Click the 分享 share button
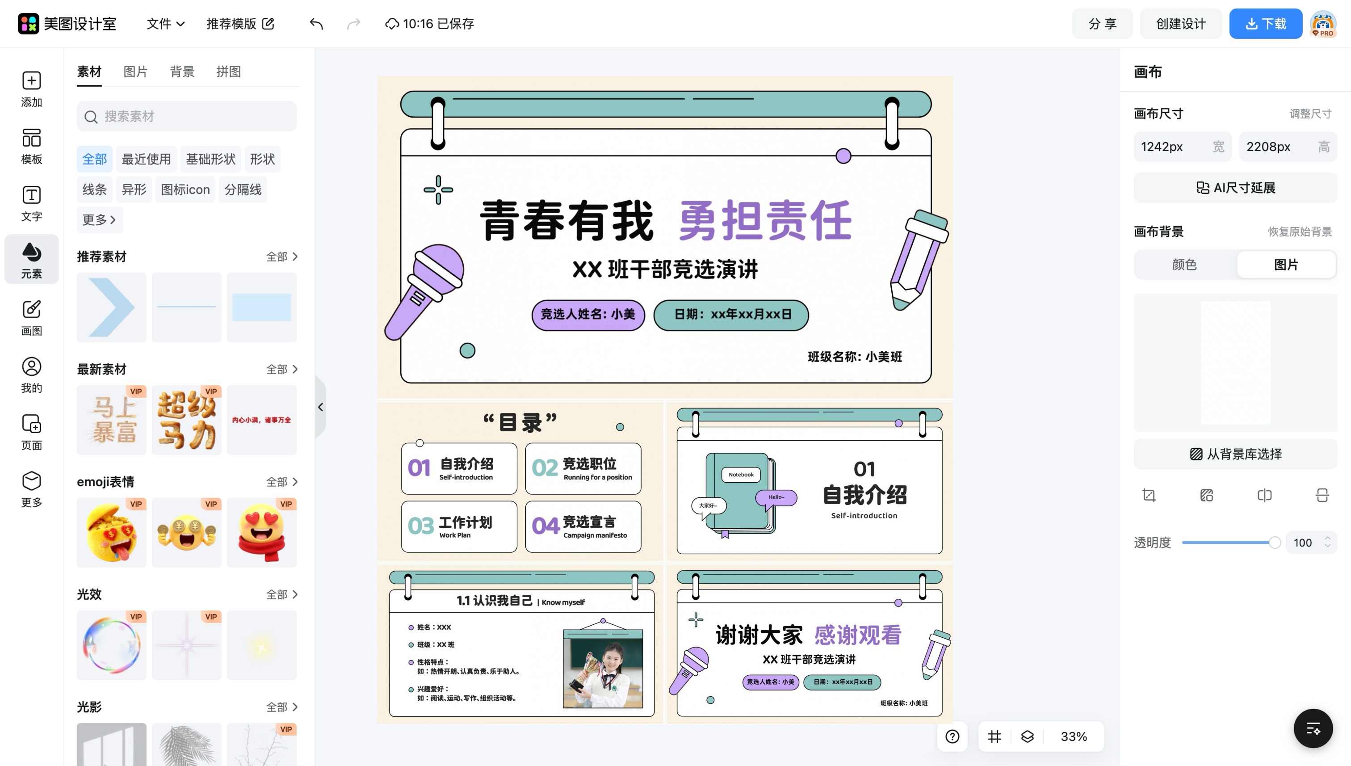 point(1102,24)
